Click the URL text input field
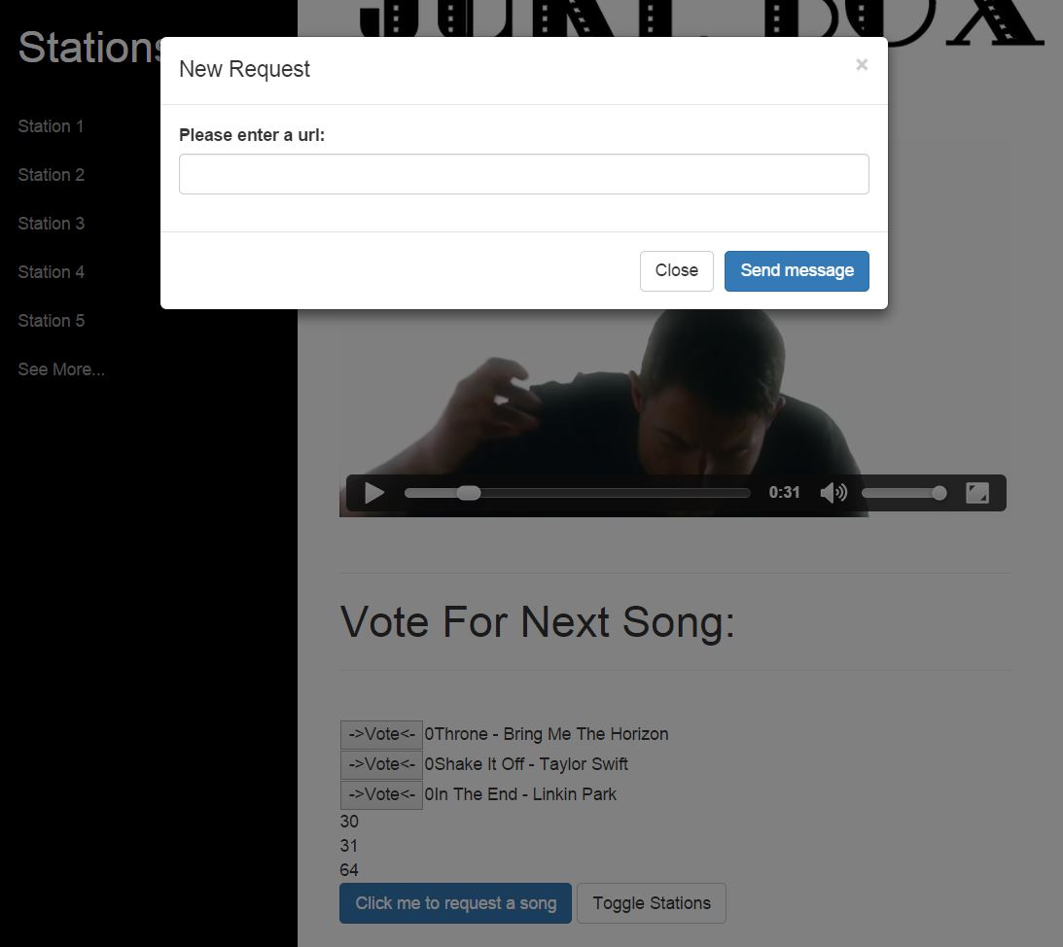The height and width of the screenshot is (947, 1063). pyautogui.click(x=523, y=174)
